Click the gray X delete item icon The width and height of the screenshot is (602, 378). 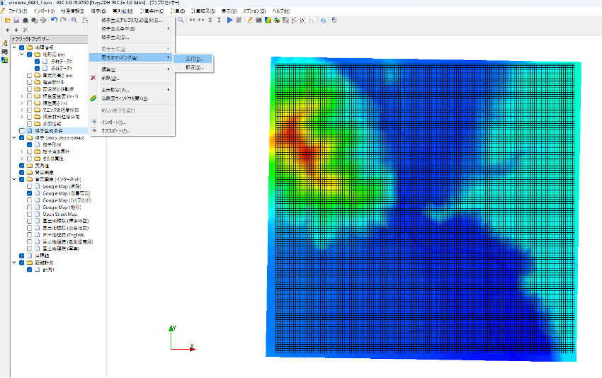coord(25,30)
